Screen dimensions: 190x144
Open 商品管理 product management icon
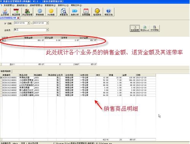point(16,12)
